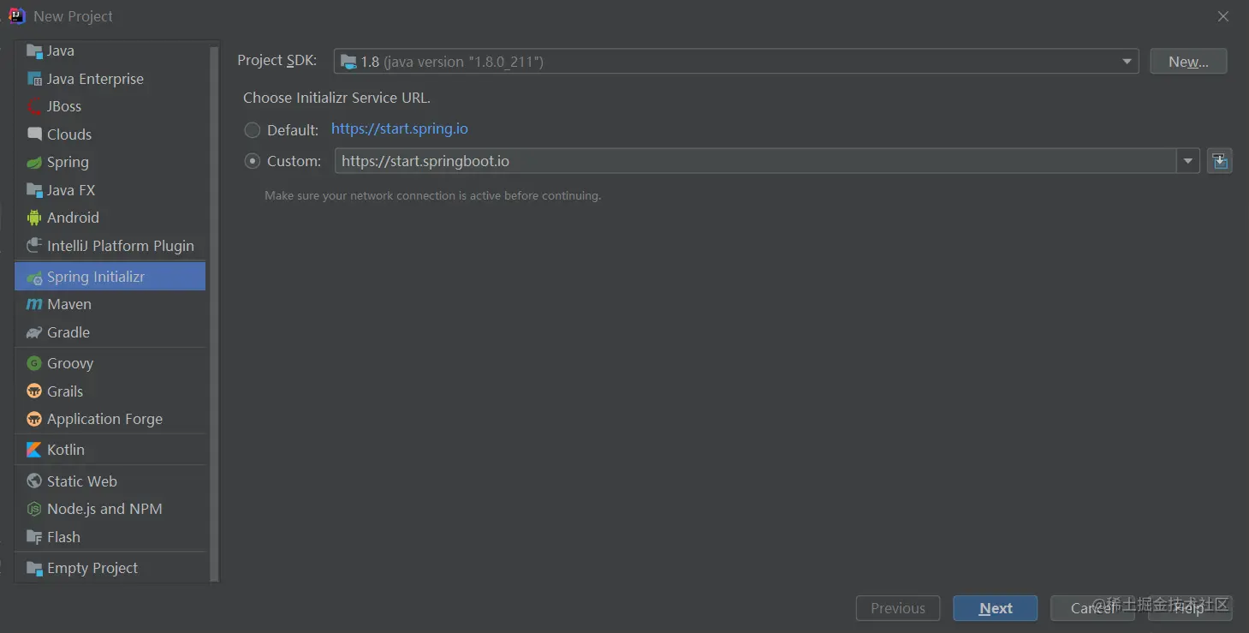
Task: Select Flash project type label
Action: pos(63,537)
